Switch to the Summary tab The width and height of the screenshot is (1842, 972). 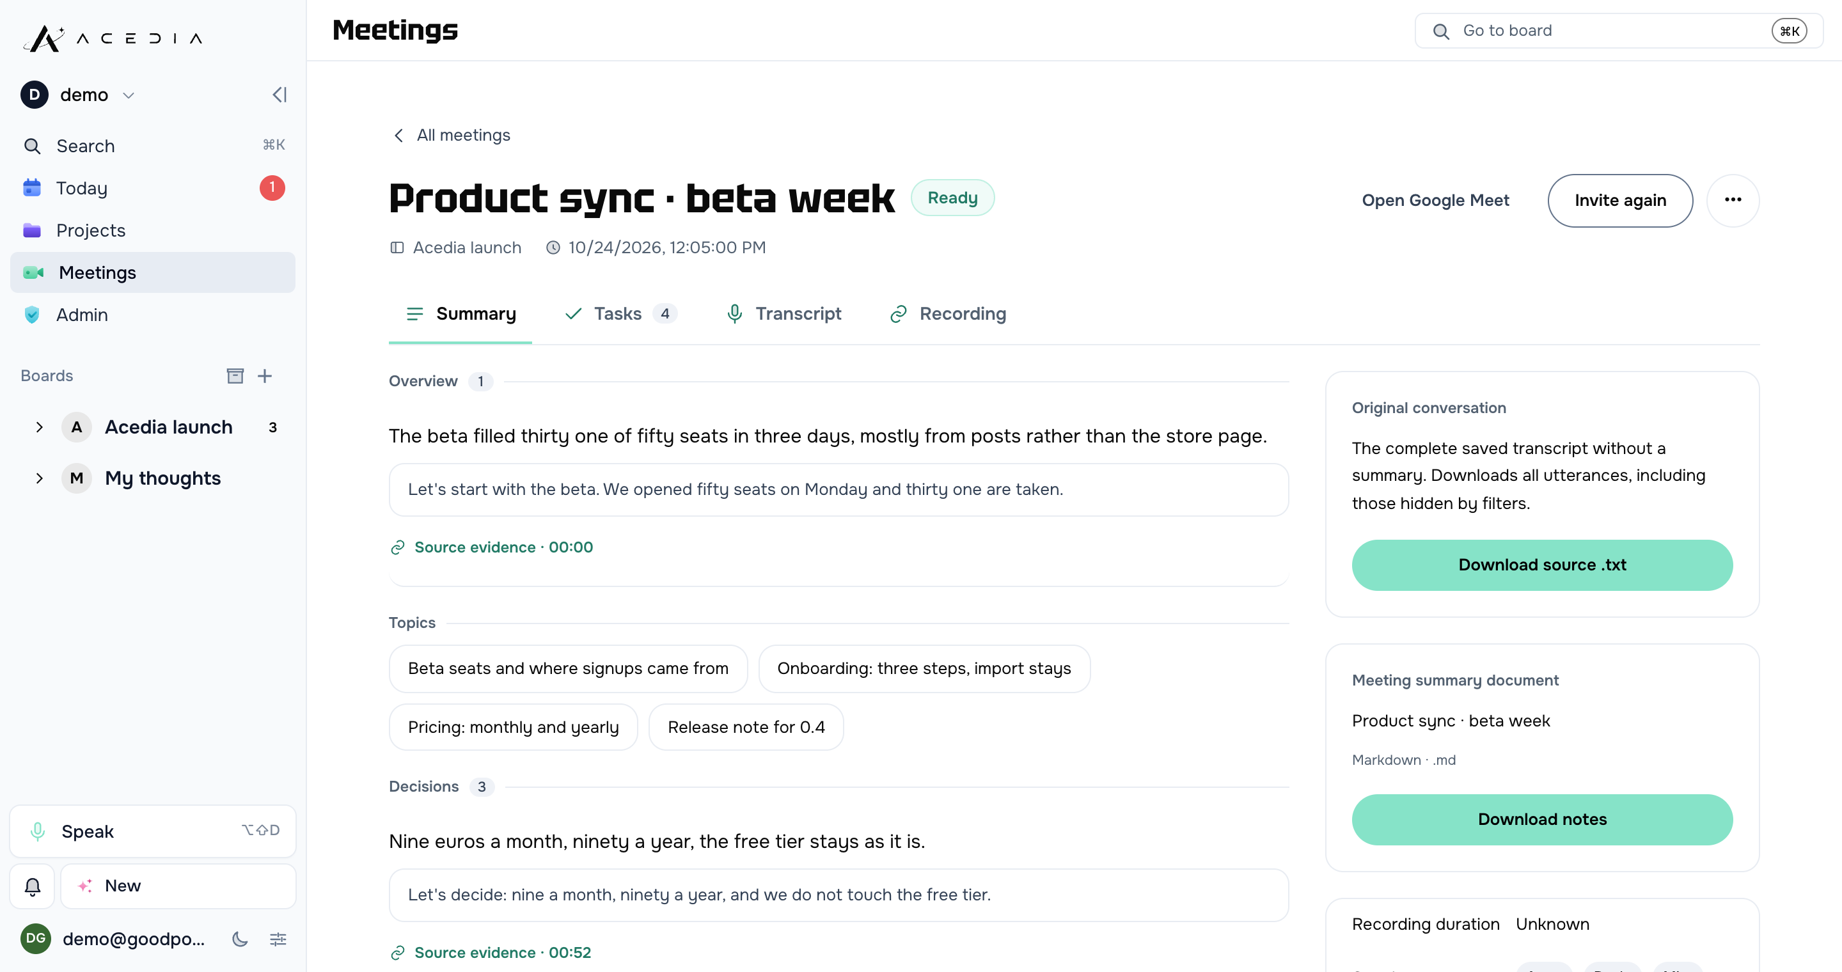(460, 314)
